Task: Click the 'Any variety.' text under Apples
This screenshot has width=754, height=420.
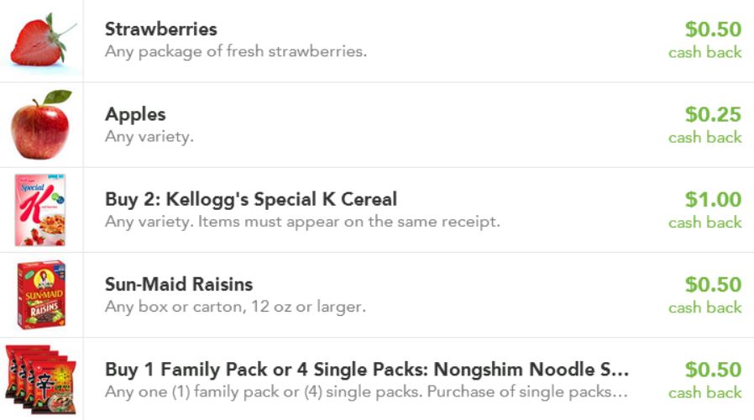Action: point(149,137)
